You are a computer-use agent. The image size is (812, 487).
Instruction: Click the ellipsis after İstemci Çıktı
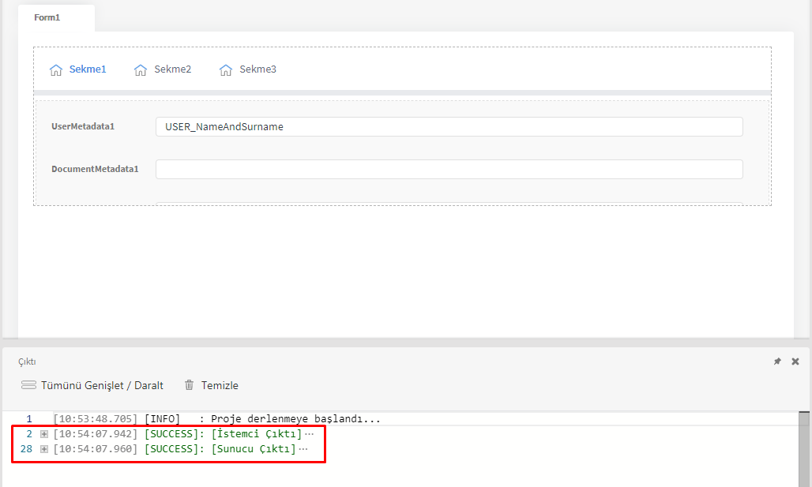point(309,434)
